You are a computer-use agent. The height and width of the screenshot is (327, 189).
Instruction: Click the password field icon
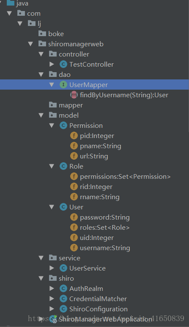(x=74, y=217)
